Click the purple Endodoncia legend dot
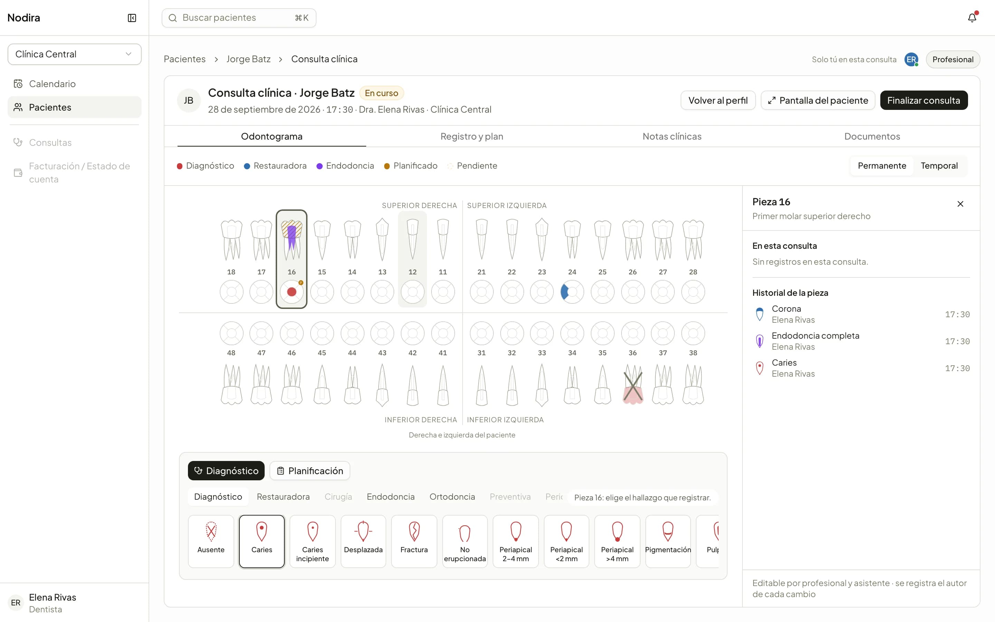This screenshot has height=622, width=995. click(320, 166)
